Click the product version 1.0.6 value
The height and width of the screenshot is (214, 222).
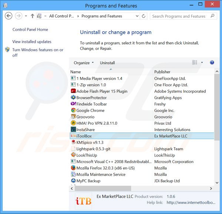pyautogui.click(x=171, y=196)
